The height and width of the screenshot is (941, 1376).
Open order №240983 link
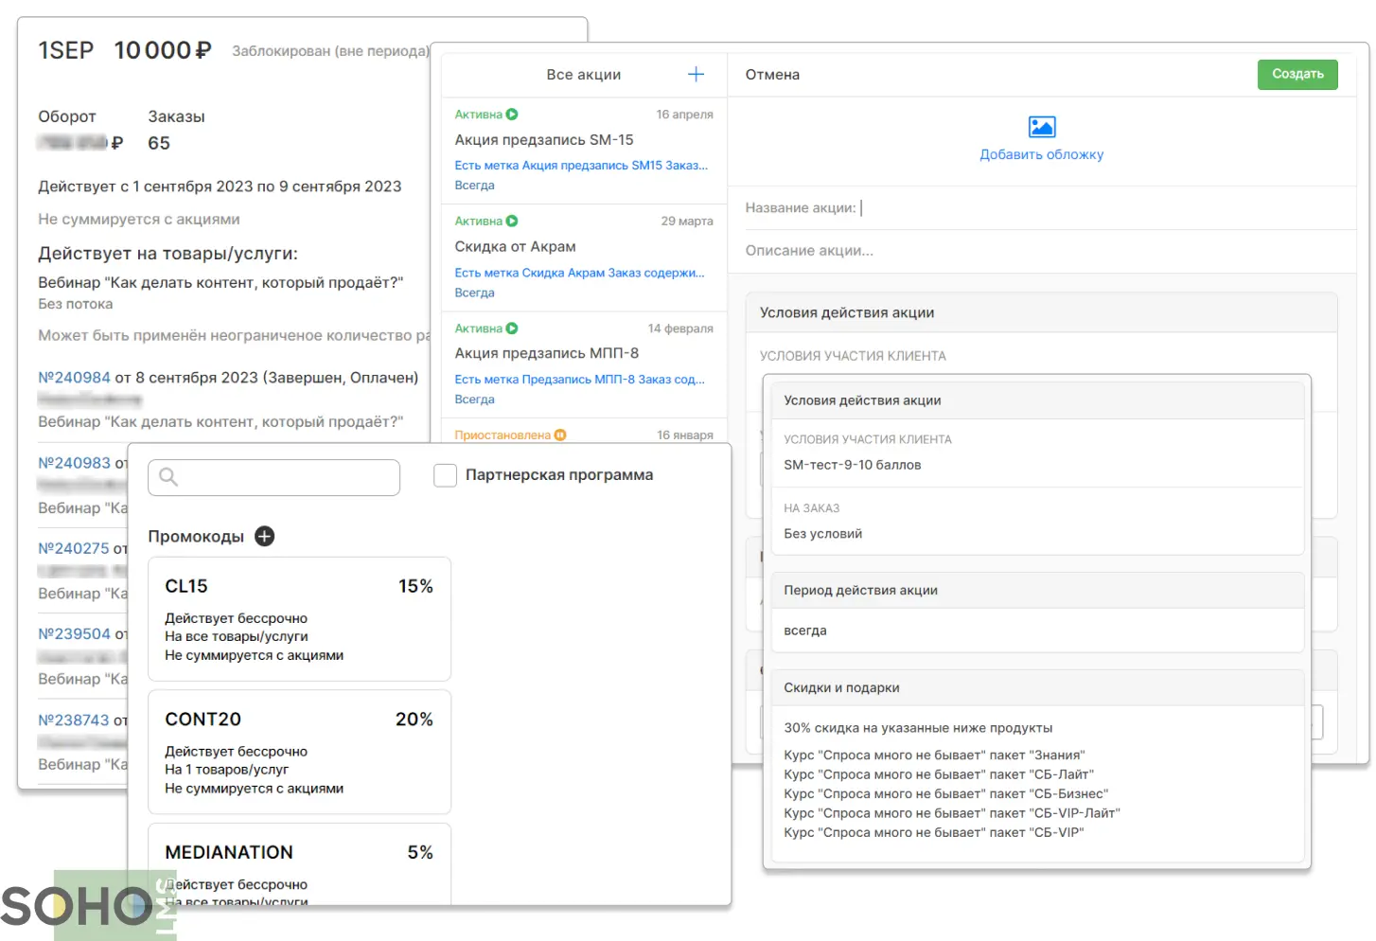(74, 463)
